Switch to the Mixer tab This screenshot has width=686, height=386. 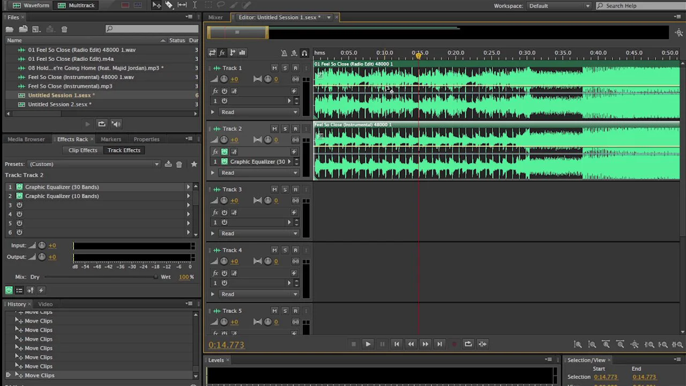coord(215,17)
